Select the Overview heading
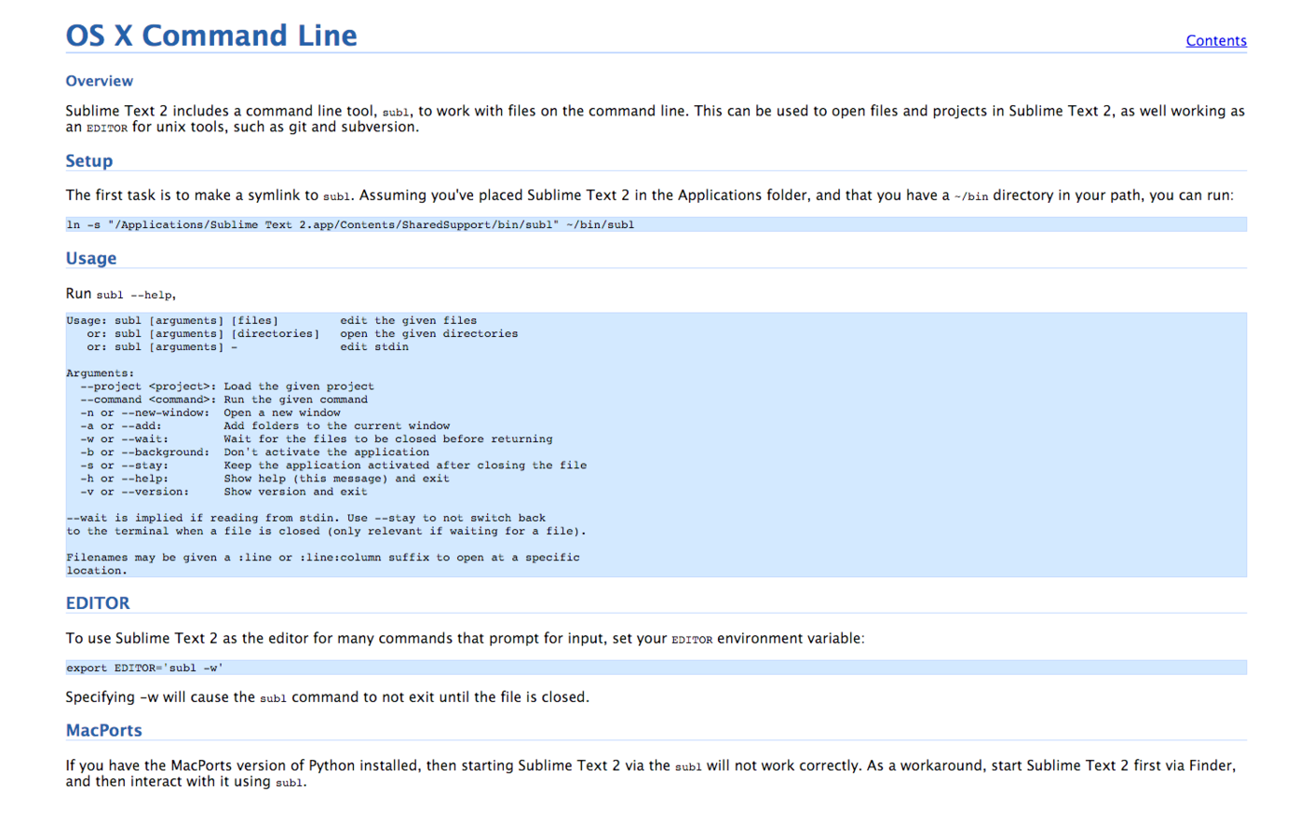 (x=99, y=81)
